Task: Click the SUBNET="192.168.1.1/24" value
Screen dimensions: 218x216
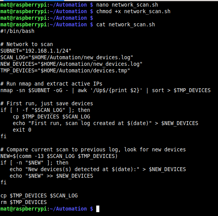Action: pyautogui.click(x=36, y=51)
